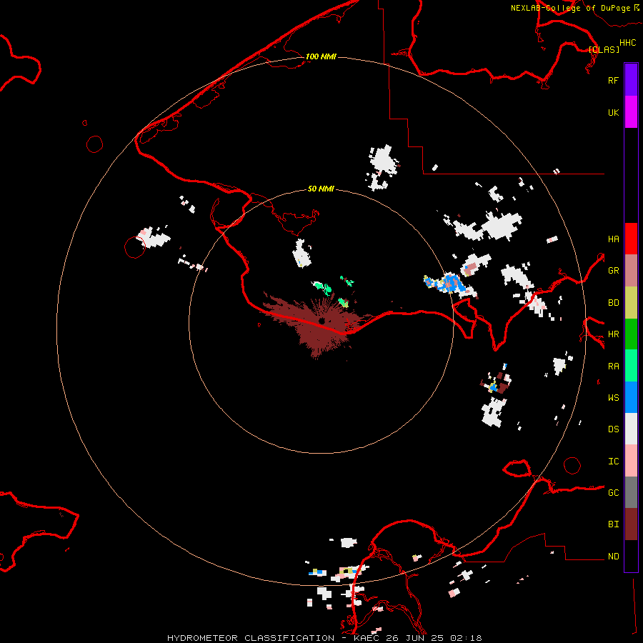Screen dimensions: 643x643
Task: Click the radar site center dot
Action: click(321, 321)
